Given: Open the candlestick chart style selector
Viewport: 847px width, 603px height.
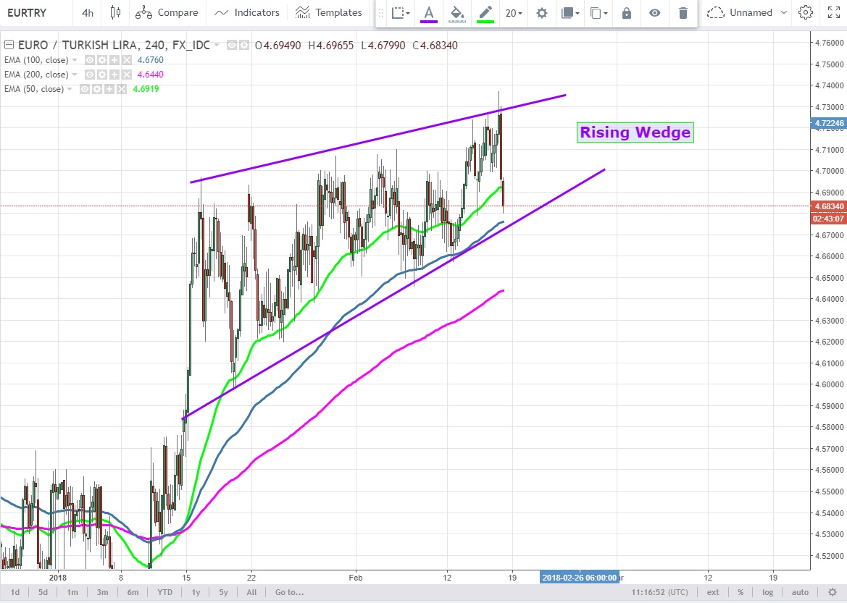Looking at the screenshot, I should (115, 12).
